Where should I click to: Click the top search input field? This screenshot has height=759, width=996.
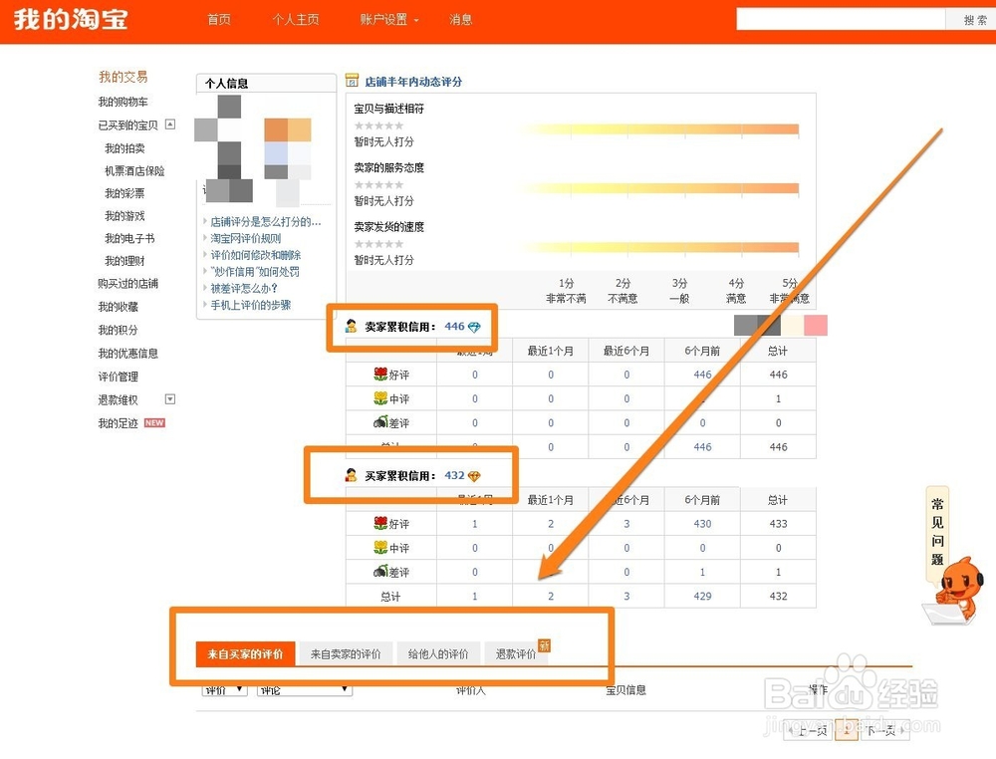coord(841,19)
